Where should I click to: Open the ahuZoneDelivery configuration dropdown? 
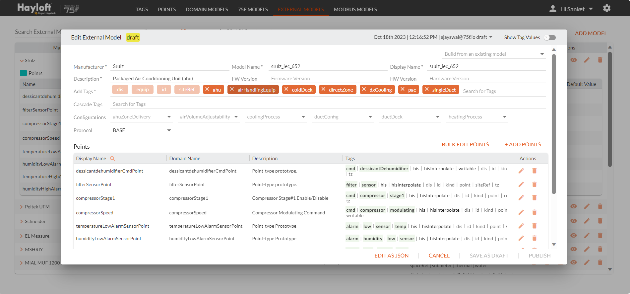pos(142,117)
